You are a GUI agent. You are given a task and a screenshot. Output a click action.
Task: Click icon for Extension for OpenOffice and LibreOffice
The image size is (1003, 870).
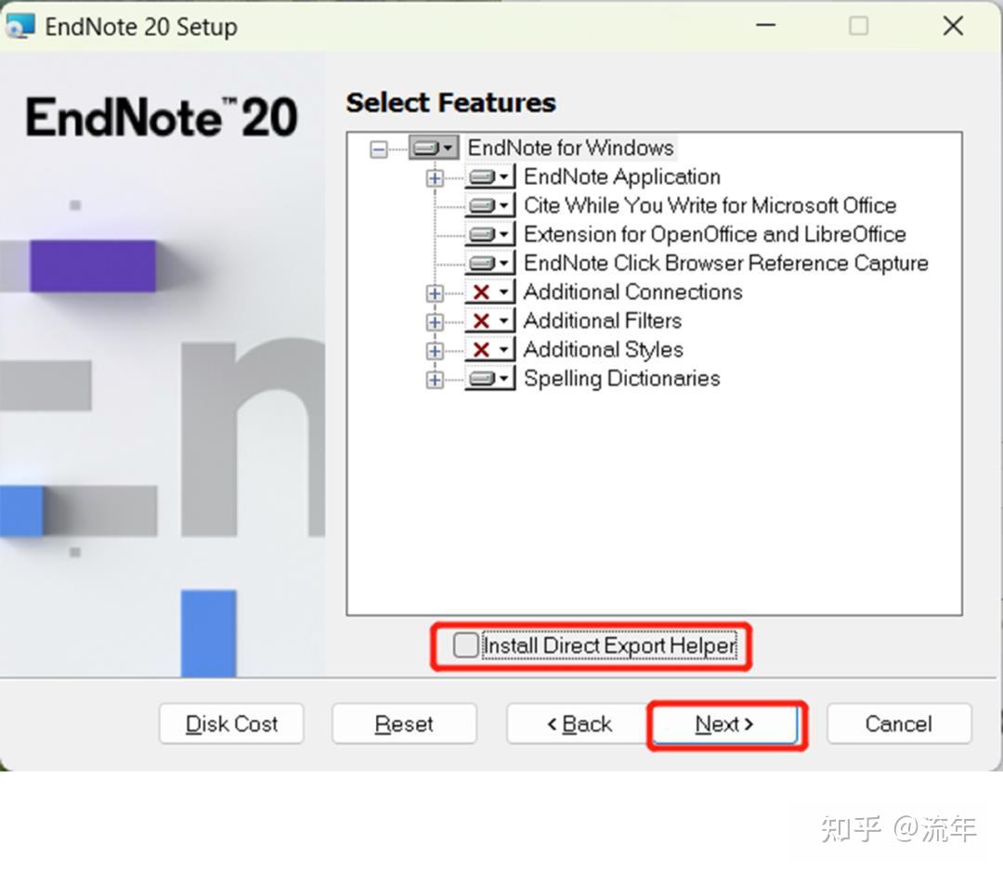pyautogui.click(x=484, y=234)
